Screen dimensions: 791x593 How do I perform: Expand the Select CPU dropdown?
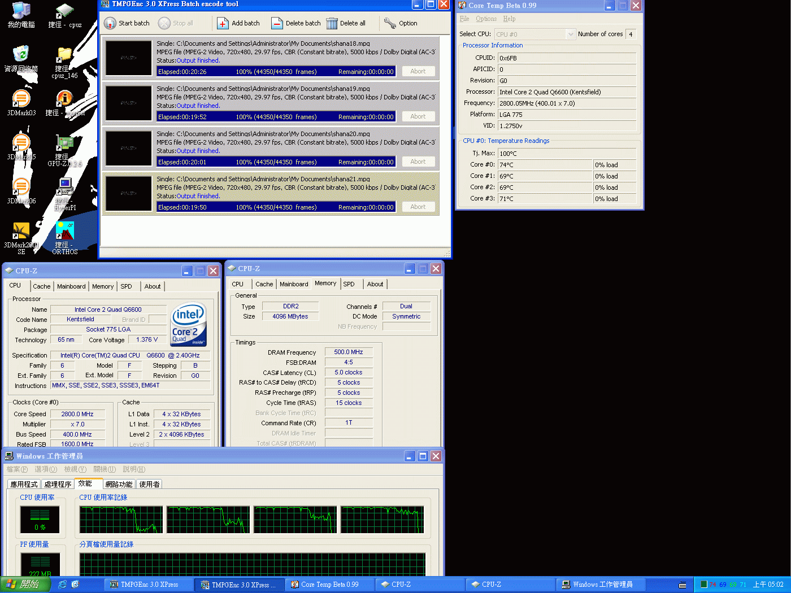pos(570,34)
